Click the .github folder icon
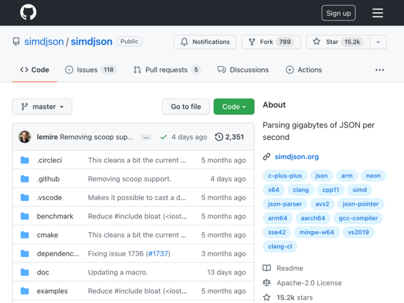The height and width of the screenshot is (303, 404). tap(25, 179)
